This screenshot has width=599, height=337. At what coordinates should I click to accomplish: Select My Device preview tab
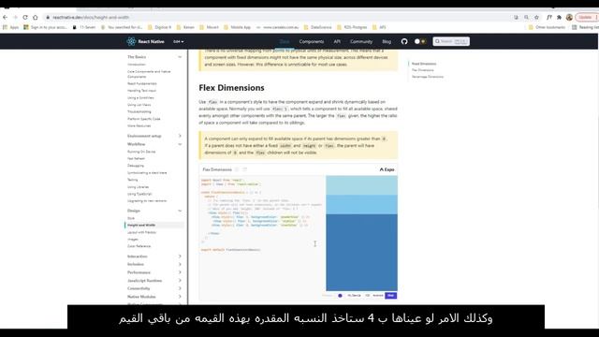(354, 296)
